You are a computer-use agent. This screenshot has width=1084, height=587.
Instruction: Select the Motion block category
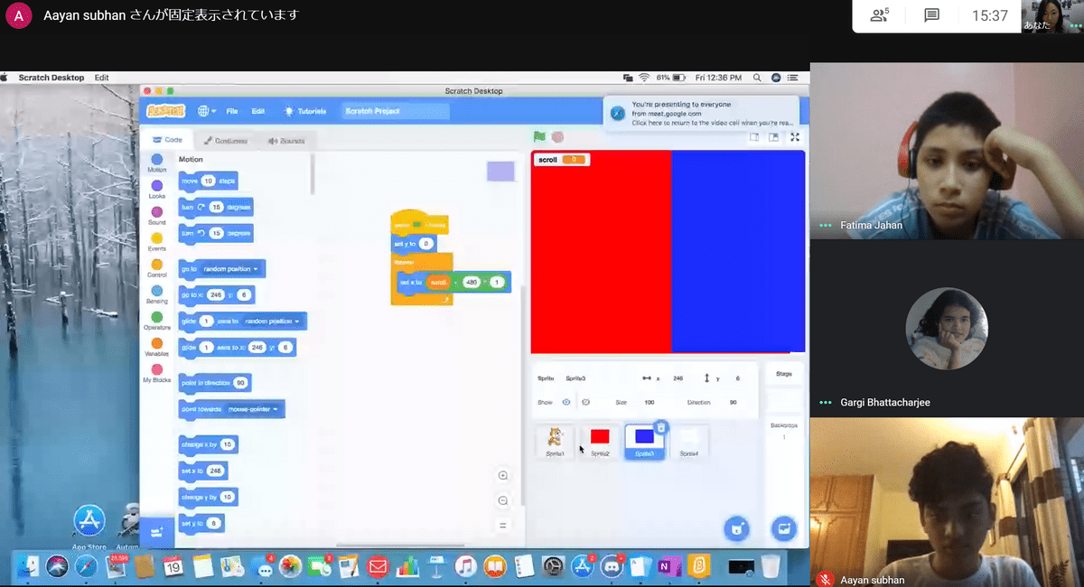(156, 163)
